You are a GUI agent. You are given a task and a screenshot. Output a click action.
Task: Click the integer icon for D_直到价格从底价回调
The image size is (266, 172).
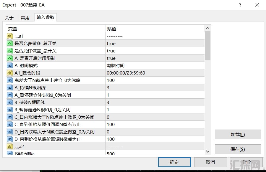pos(10,139)
